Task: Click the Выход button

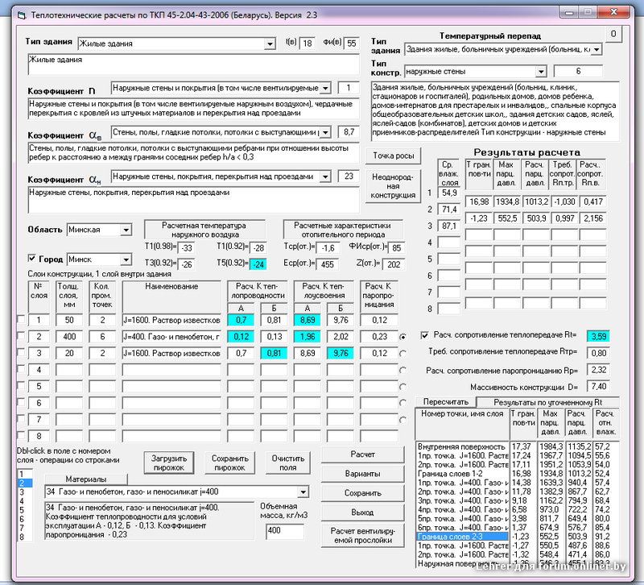Action: (362, 512)
